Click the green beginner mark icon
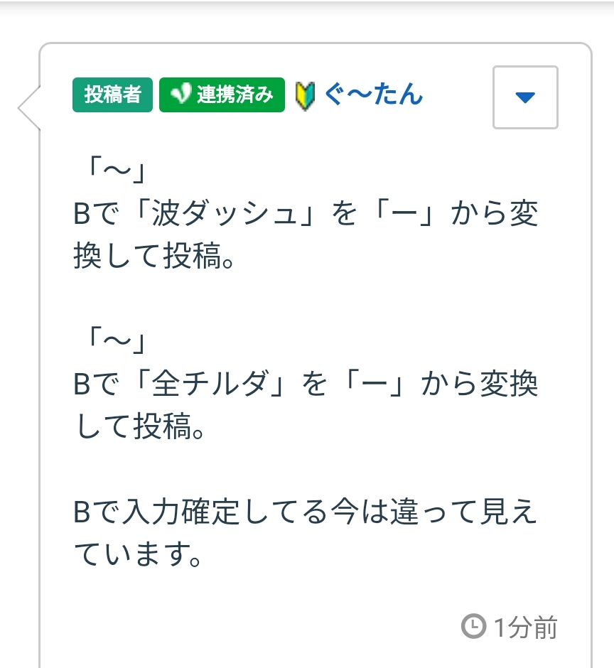614x668 pixels. (304, 95)
